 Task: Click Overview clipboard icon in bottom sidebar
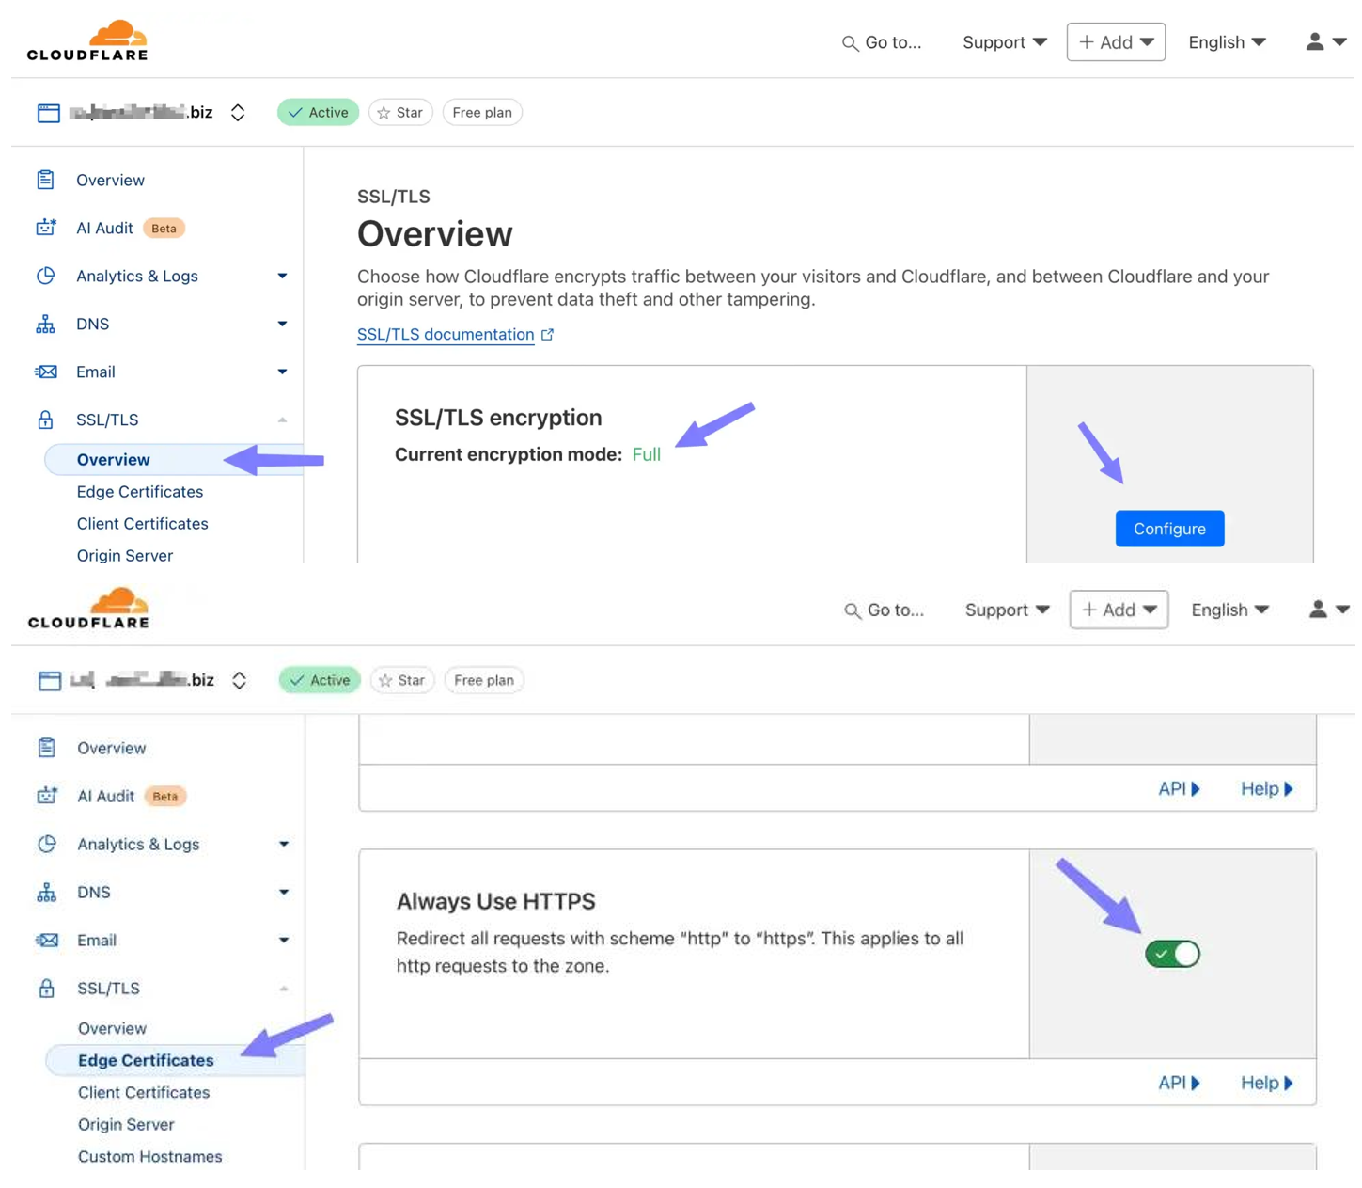[x=46, y=748]
